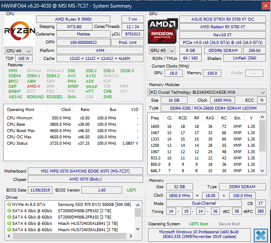This screenshot has width=271, height=243.
Task: Click the MTS-B0 stepping field
Action: pos(74,27)
